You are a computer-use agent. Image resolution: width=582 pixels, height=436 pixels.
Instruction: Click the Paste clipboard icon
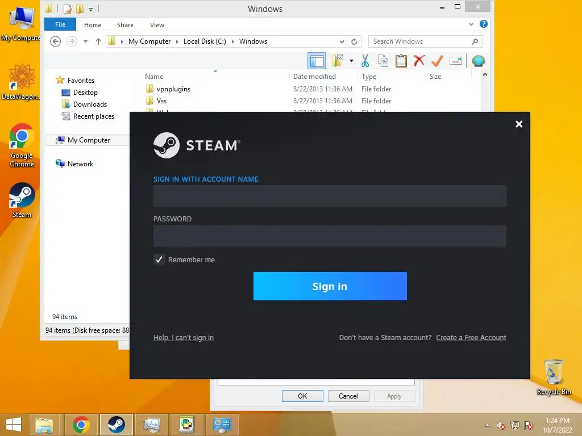coord(401,61)
